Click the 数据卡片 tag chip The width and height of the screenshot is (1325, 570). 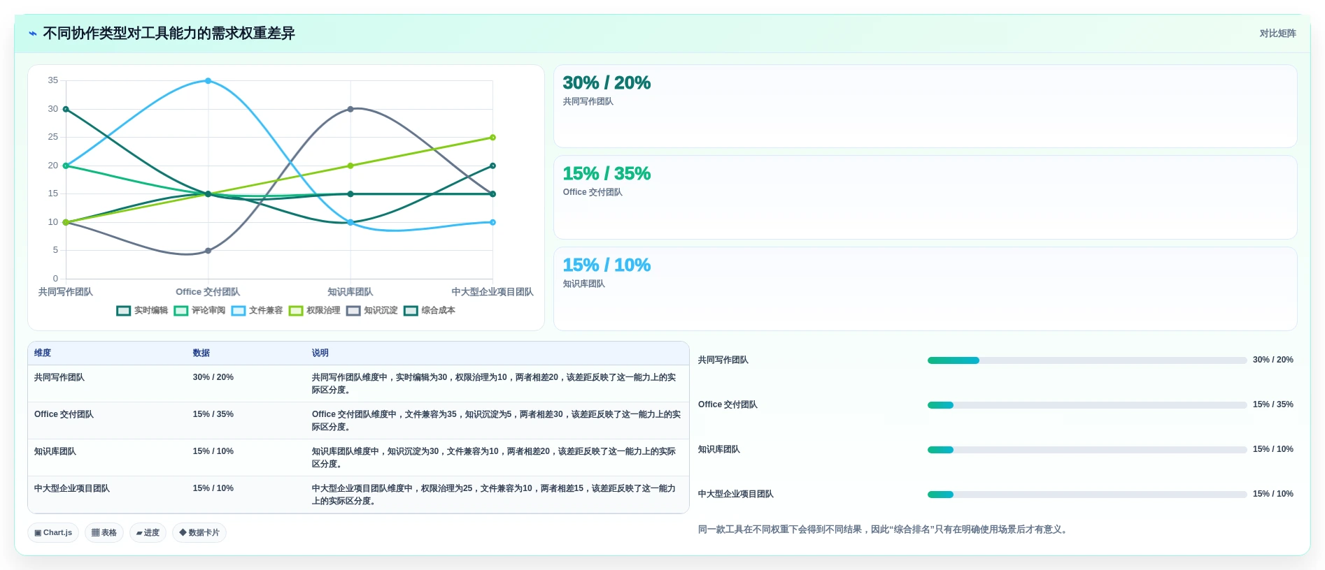pyautogui.click(x=199, y=533)
